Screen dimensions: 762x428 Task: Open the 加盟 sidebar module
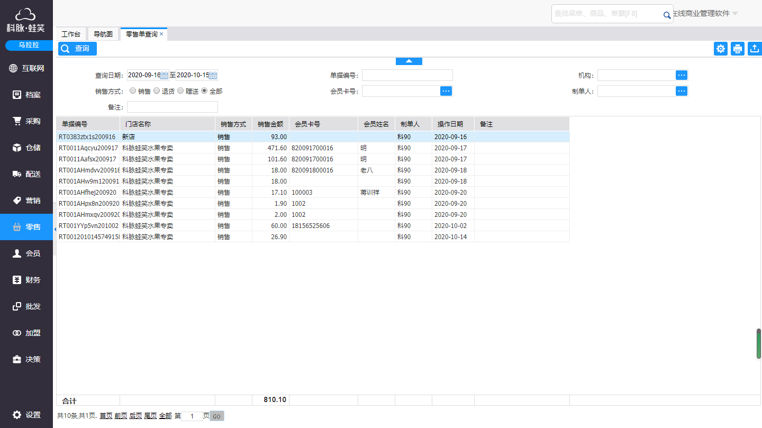(x=26, y=333)
